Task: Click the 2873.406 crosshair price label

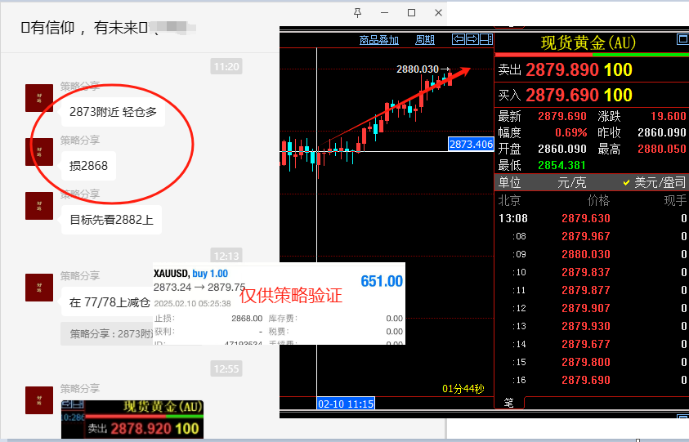Action: coord(471,144)
